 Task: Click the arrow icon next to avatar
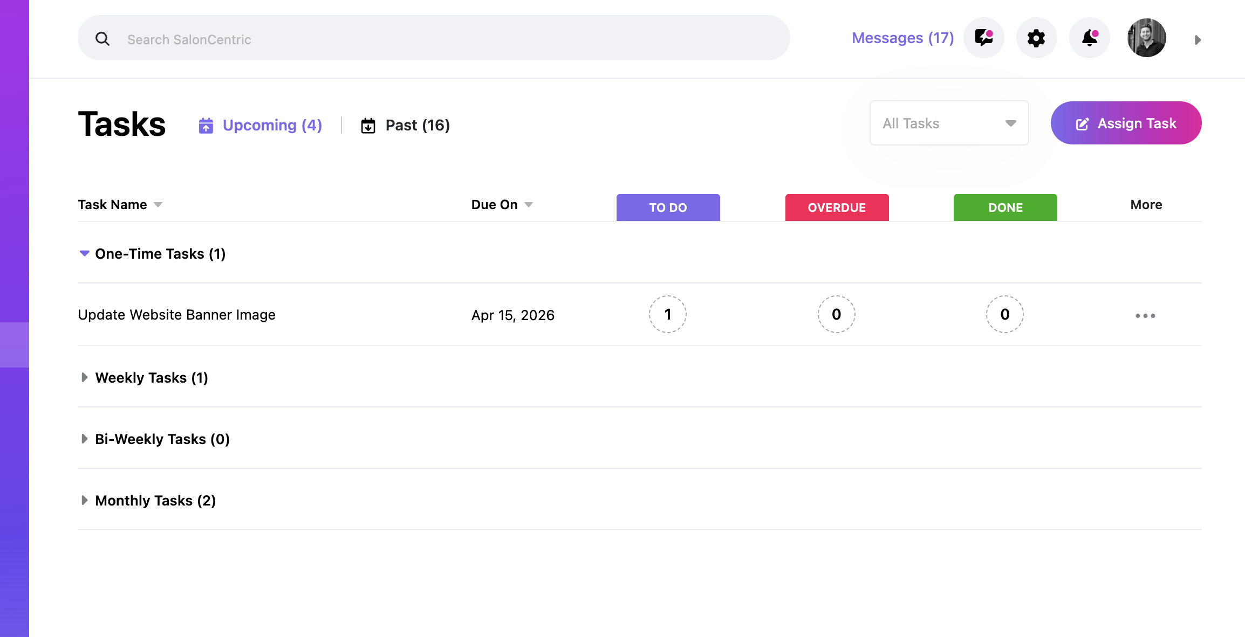(1198, 40)
